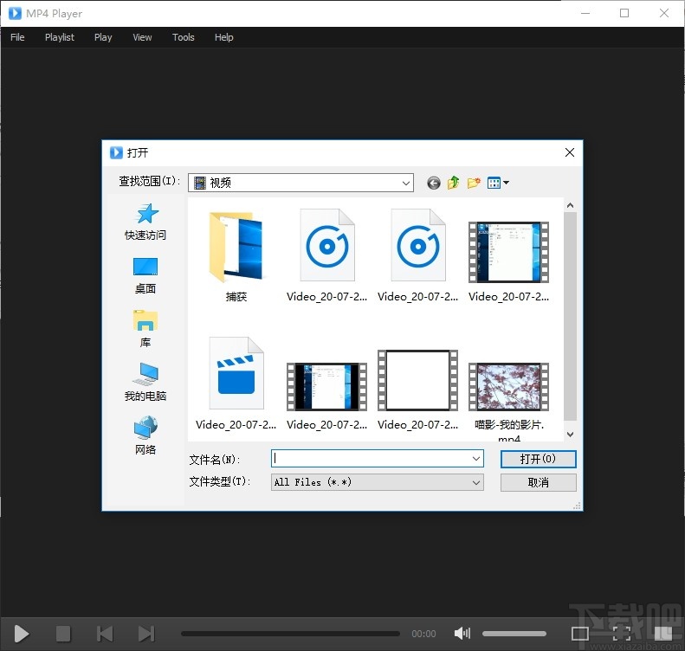Maximize the MP4 Player window
The image size is (685, 651).
(x=624, y=13)
